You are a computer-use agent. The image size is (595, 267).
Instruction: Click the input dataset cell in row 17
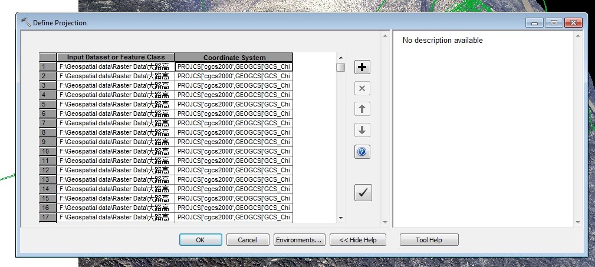[x=116, y=217]
